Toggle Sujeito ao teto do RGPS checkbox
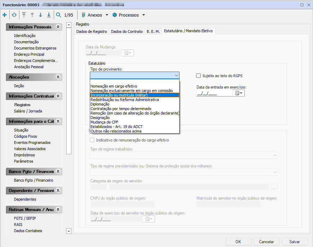 coord(198,76)
